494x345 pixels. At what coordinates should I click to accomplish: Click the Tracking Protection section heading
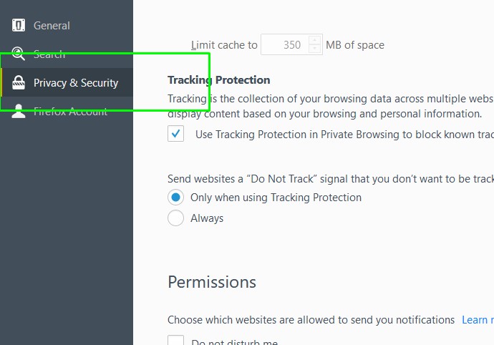pos(218,80)
